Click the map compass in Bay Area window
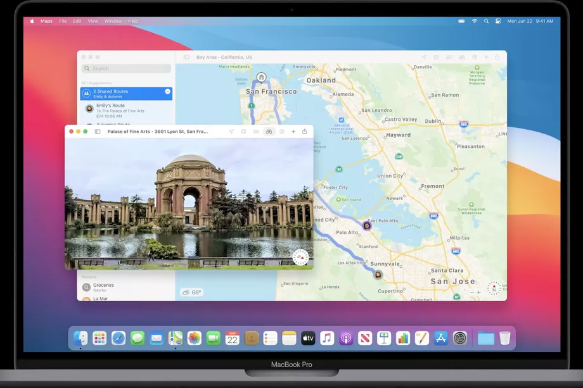The width and height of the screenshot is (583, 388). (494, 288)
